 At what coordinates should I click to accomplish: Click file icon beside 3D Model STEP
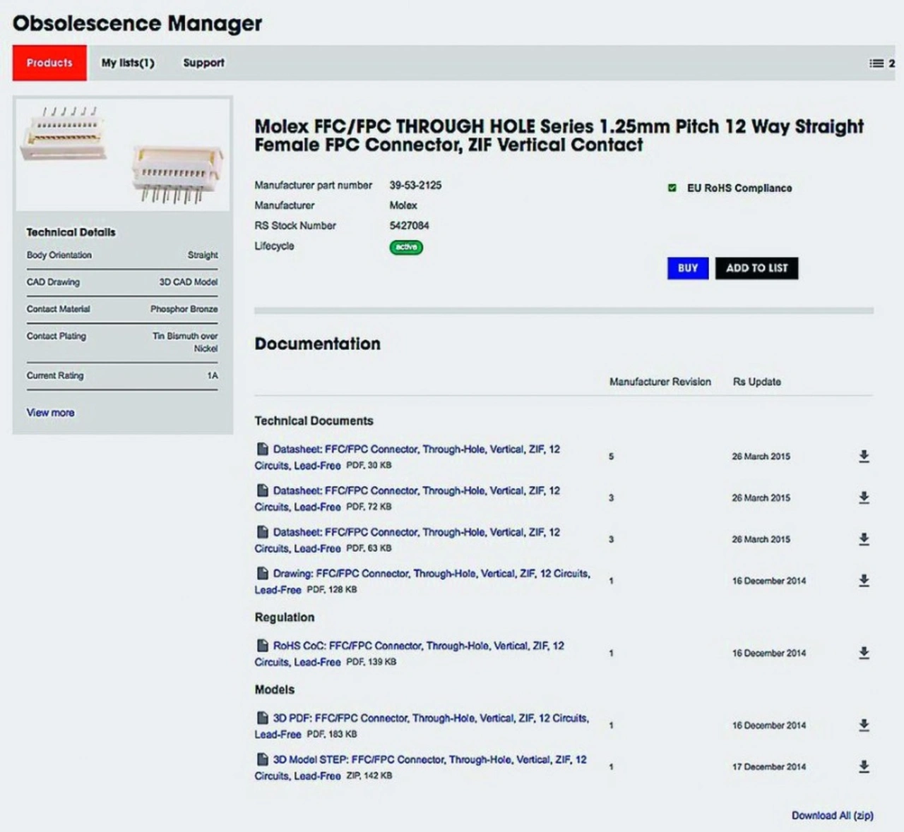pos(262,759)
